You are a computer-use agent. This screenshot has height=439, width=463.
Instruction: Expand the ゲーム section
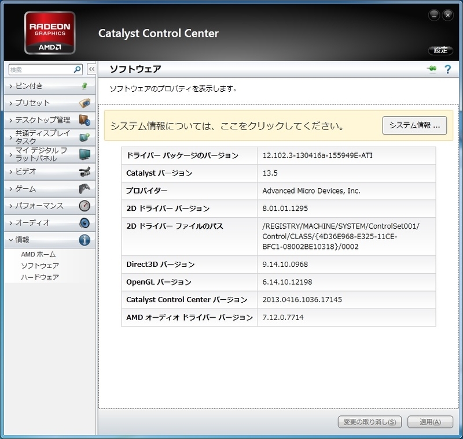coord(50,188)
